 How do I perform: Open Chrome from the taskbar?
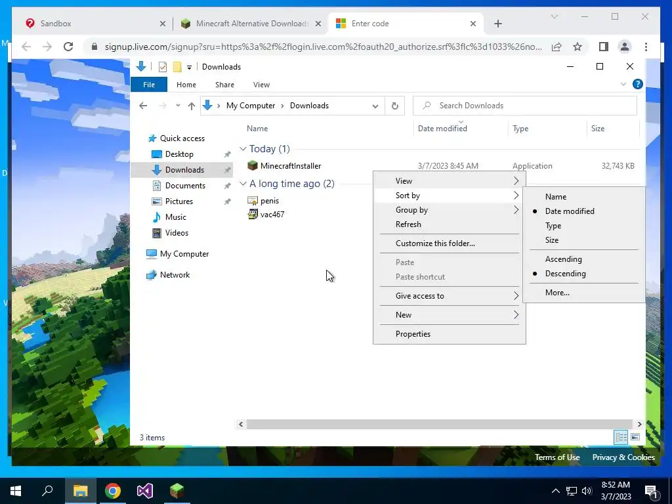[x=113, y=490]
